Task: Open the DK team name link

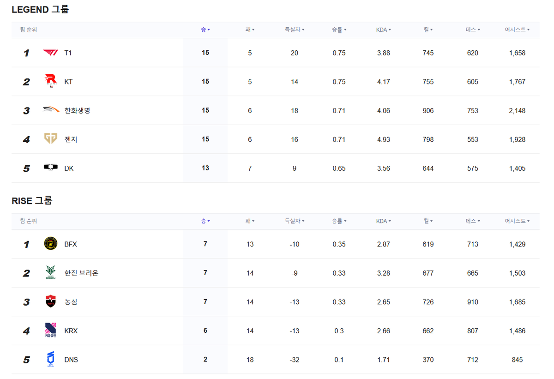Action: 69,168
